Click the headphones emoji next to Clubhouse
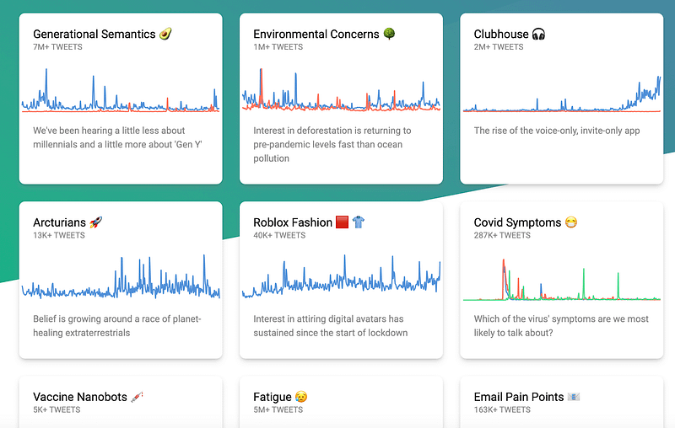Viewport: 675px width, 428px height. (x=538, y=34)
